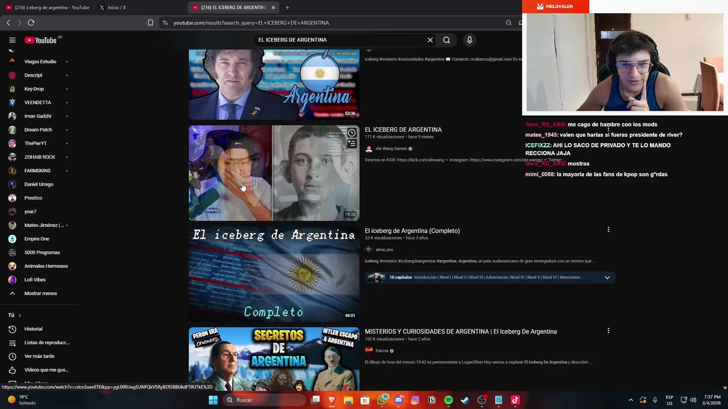This screenshot has width=728, height=409.
Task: Click the Windows taskbar Buscar search box
Action: [x=264, y=400]
